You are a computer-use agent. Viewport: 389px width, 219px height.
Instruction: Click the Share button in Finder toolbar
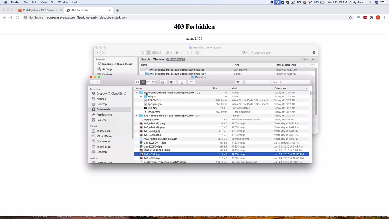tap(182, 82)
